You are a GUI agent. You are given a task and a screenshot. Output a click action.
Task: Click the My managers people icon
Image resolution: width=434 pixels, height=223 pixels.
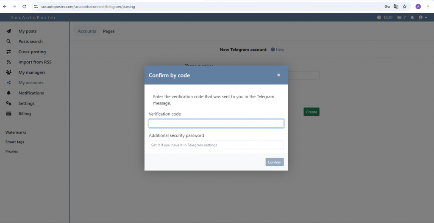tap(8, 72)
